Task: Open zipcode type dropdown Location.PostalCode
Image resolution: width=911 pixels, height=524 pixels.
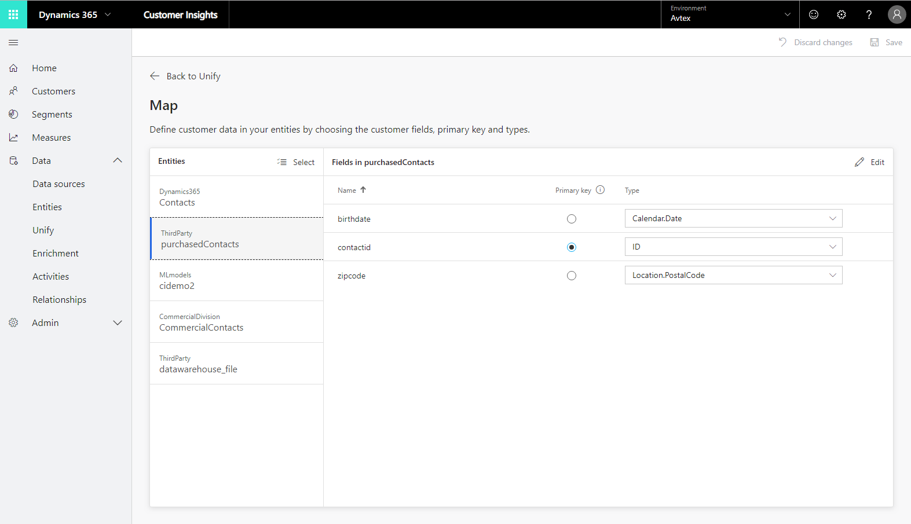Action: point(733,275)
